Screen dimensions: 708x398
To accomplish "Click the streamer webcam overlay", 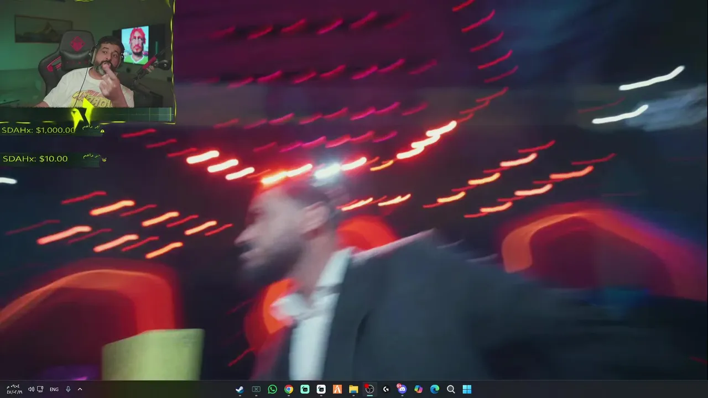I will tap(87, 60).
